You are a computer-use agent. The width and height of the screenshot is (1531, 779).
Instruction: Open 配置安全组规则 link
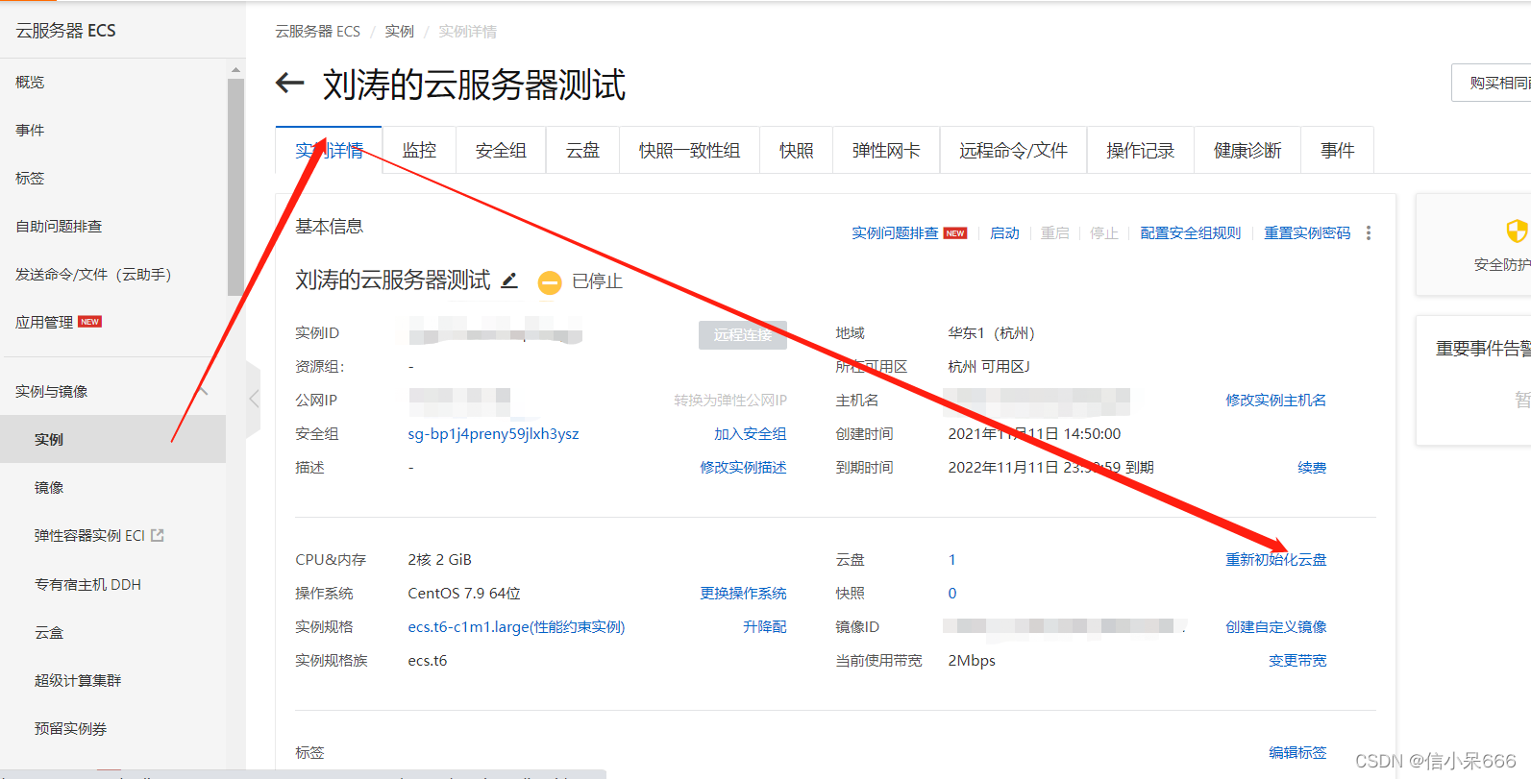1191,233
